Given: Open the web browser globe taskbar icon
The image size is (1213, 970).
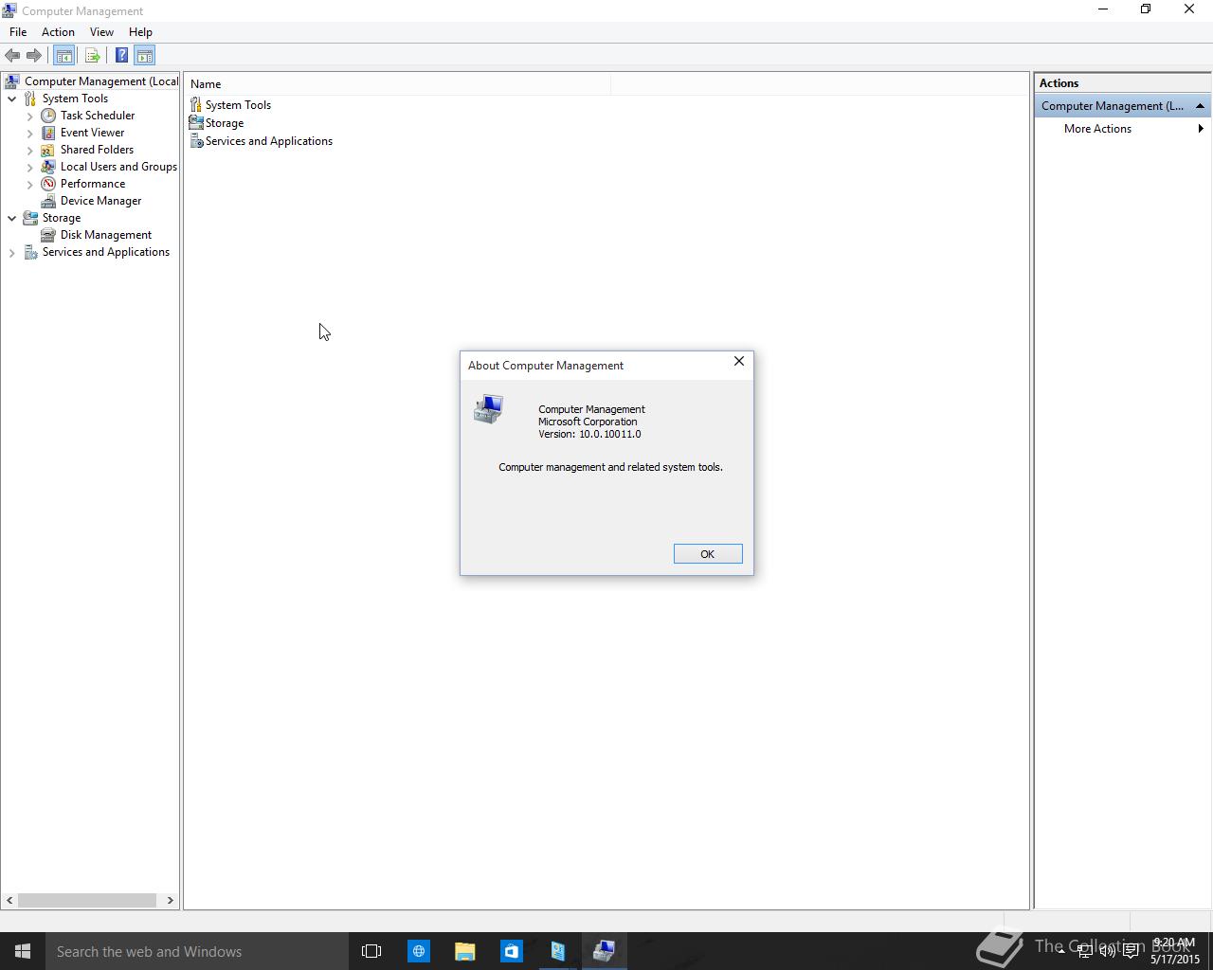Looking at the screenshot, I should [x=418, y=951].
